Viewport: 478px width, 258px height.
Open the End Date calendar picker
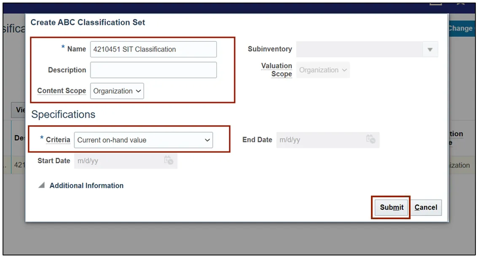(x=371, y=140)
